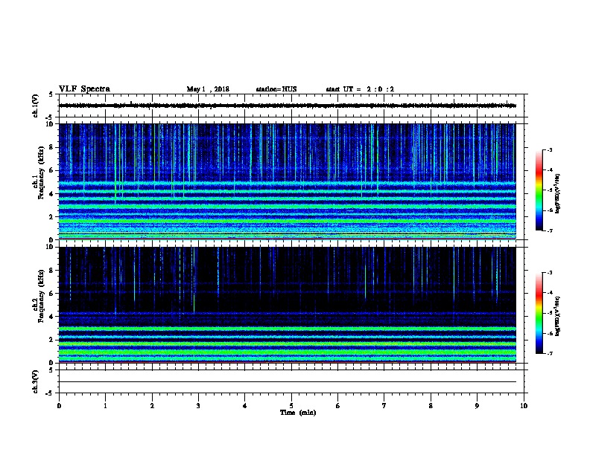590x455 pixels.
Task: Select the "start UT = 2 : 0 : 2" text
Action: pos(360,89)
